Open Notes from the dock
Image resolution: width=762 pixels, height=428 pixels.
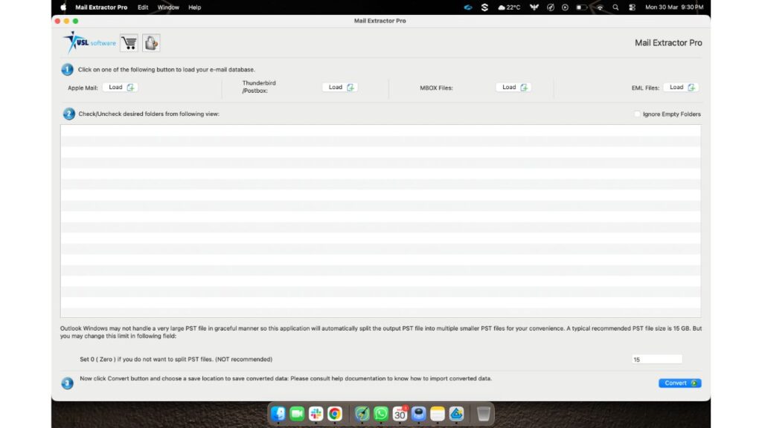coord(438,413)
